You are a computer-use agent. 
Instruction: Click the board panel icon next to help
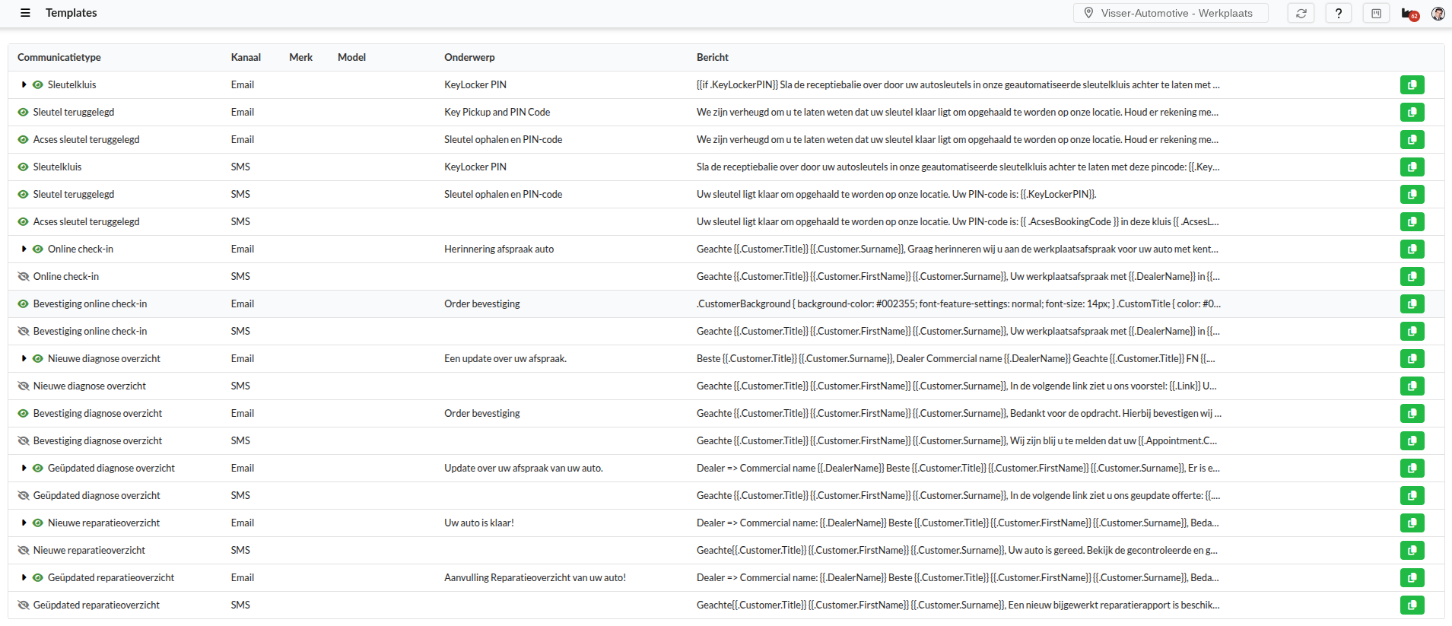(x=1376, y=13)
